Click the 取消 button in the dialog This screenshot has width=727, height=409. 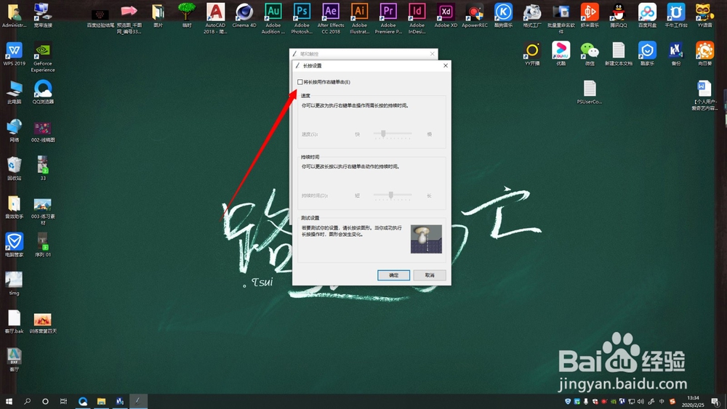430,275
